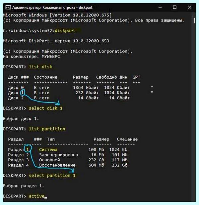The image size is (199, 205).
Task: Click the 'Состояние' column header
Action: coord(46,77)
